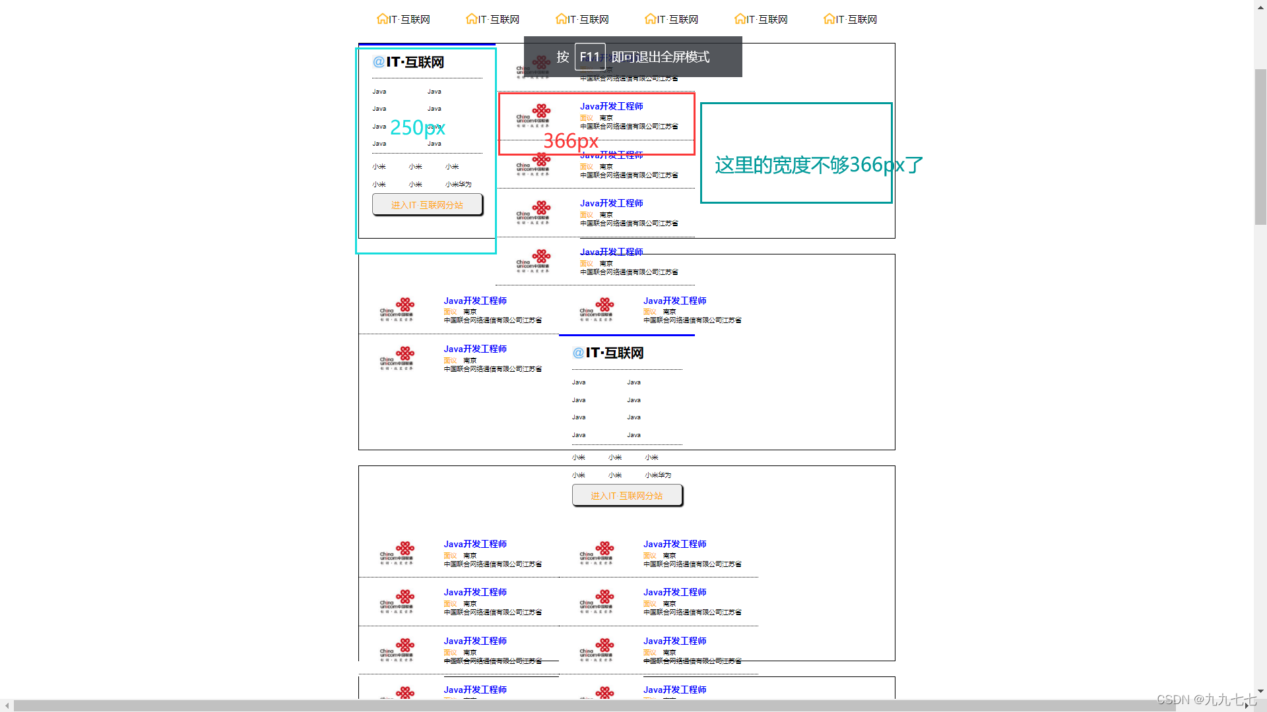
Task: Click 小米华为 link in the middle panel
Action: (658, 475)
